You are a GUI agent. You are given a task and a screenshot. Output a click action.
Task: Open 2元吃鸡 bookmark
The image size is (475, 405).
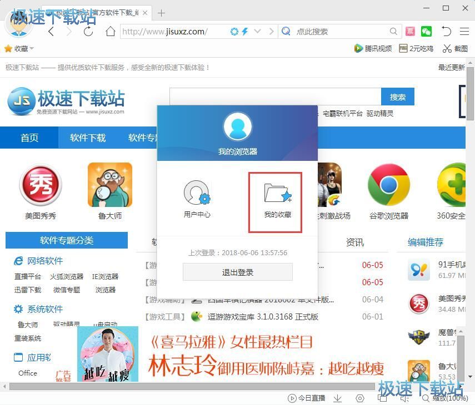(x=416, y=48)
